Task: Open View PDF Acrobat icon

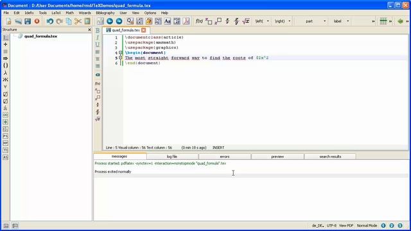Action: (186, 21)
